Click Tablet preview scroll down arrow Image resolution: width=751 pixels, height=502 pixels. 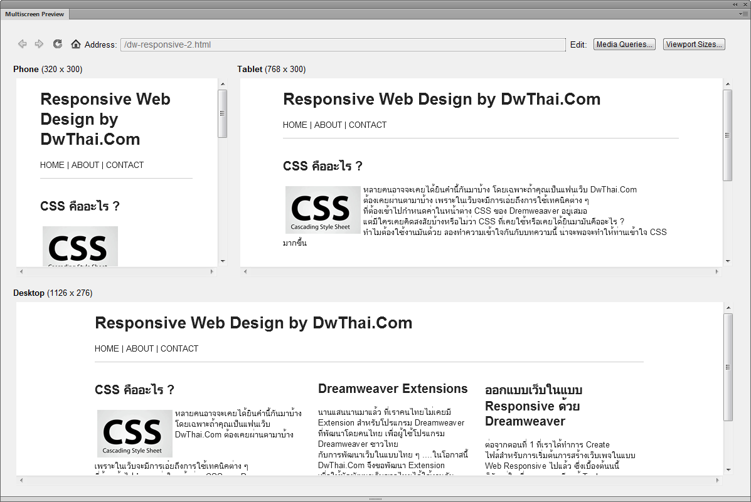pyautogui.click(x=728, y=261)
